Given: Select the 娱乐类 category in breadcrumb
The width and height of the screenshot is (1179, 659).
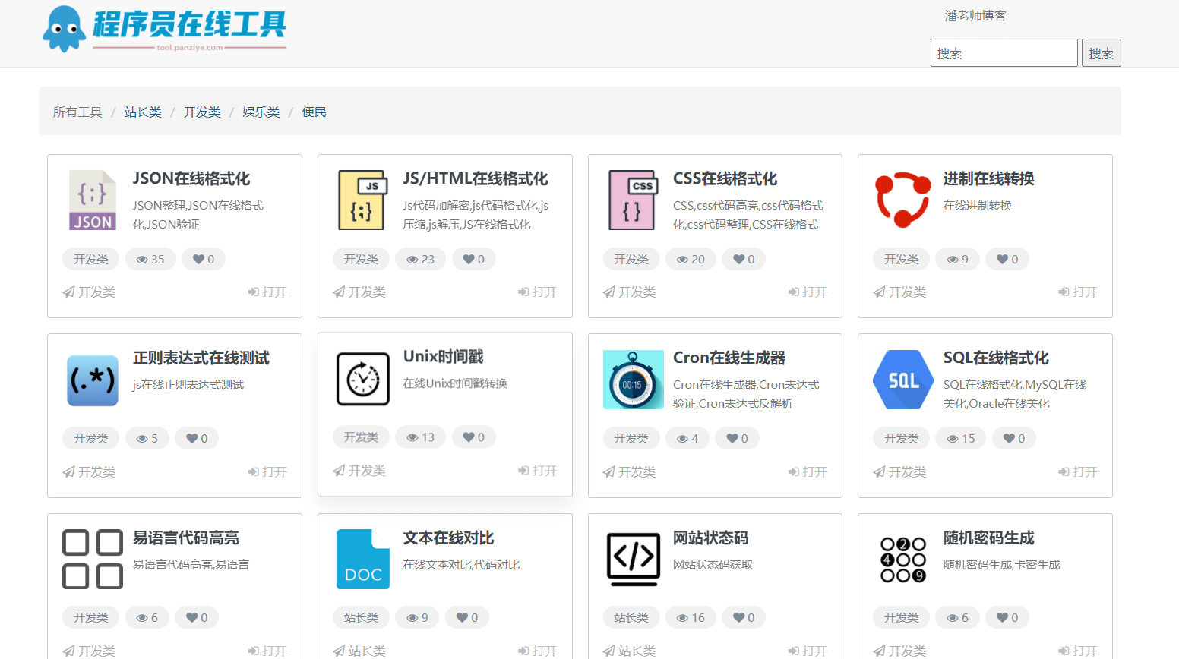Looking at the screenshot, I should 261,112.
